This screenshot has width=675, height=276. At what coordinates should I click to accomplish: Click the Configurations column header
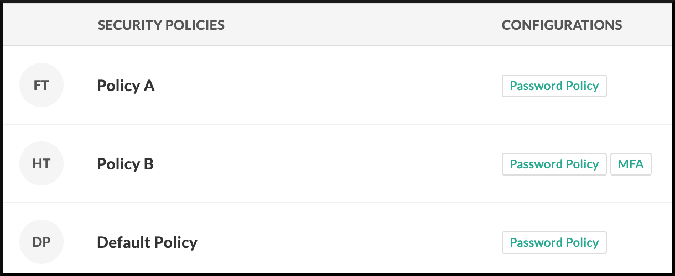[562, 25]
